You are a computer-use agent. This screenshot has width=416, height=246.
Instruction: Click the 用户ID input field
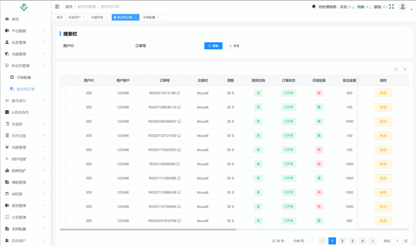(x=103, y=46)
